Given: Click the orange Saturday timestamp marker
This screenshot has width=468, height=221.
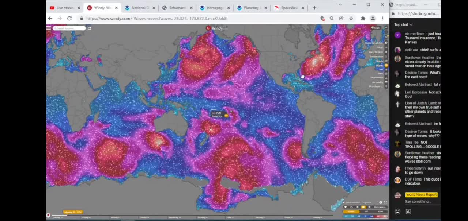Looking at the screenshot, I should pyautogui.click(x=73, y=212).
